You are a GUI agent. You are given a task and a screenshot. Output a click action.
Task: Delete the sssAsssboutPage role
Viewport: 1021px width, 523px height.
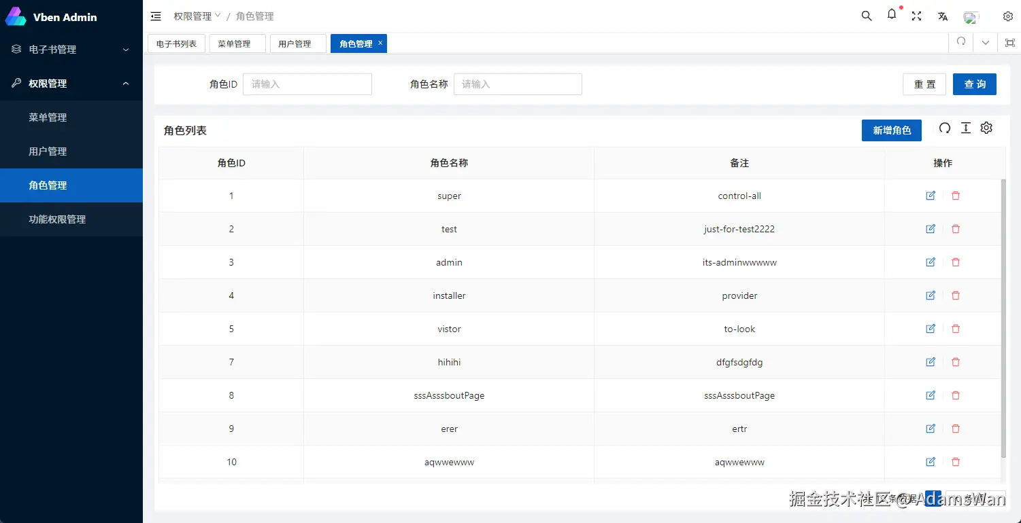point(956,395)
